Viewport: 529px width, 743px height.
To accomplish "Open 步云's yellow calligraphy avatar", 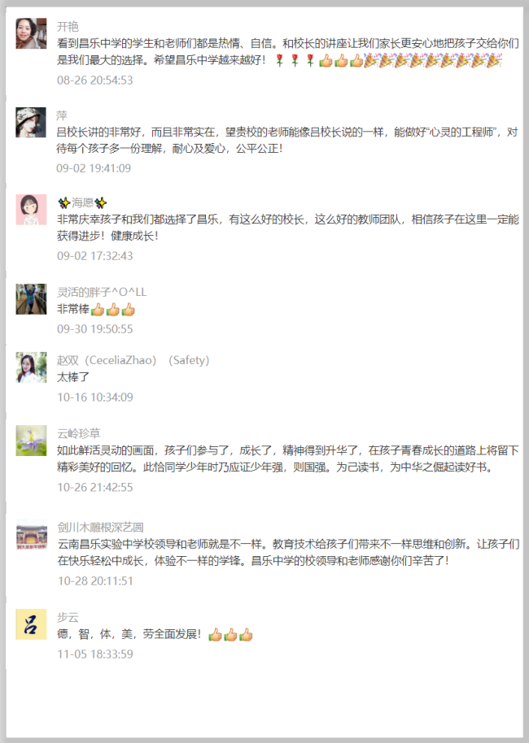I will coord(31,624).
